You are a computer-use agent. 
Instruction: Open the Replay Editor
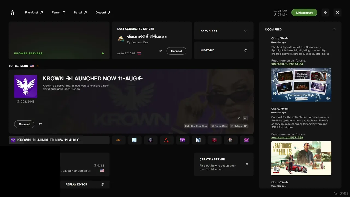(x=85, y=184)
